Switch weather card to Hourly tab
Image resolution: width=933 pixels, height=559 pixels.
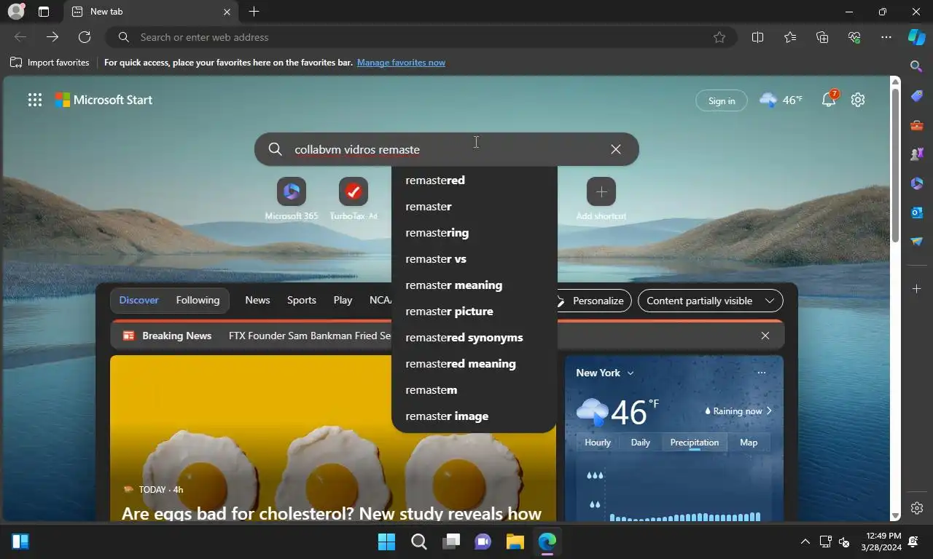tap(598, 442)
